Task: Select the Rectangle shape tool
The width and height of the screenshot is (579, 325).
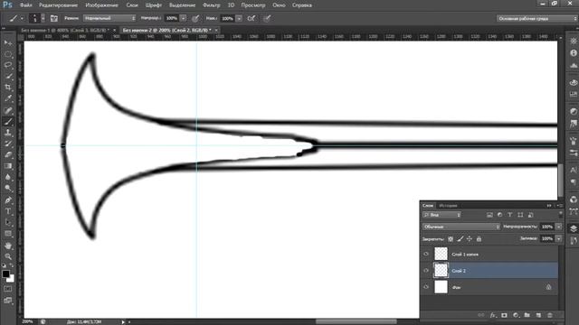Action: click(x=8, y=234)
